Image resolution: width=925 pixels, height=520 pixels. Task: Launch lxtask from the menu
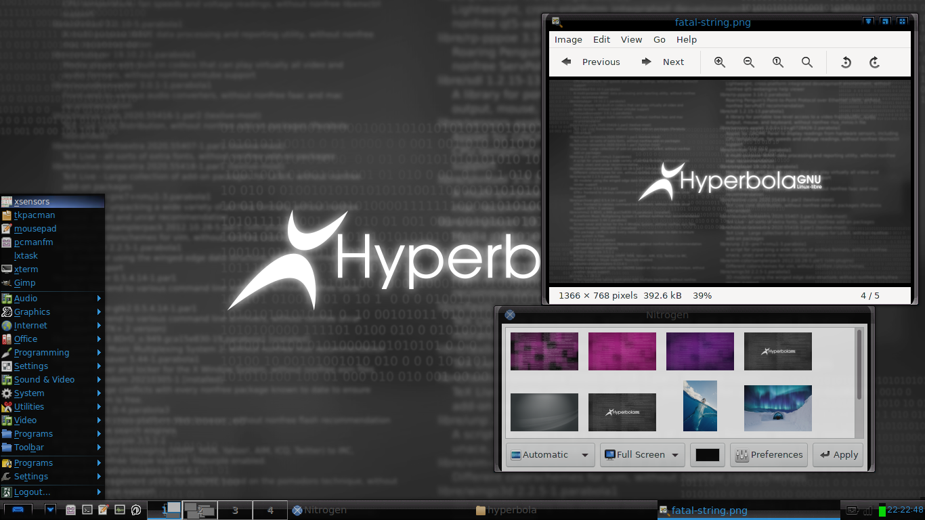(x=52, y=256)
